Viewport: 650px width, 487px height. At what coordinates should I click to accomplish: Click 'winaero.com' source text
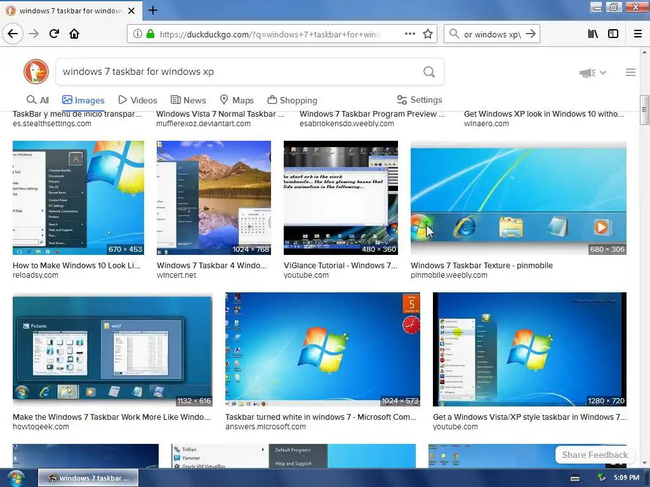[x=486, y=124]
